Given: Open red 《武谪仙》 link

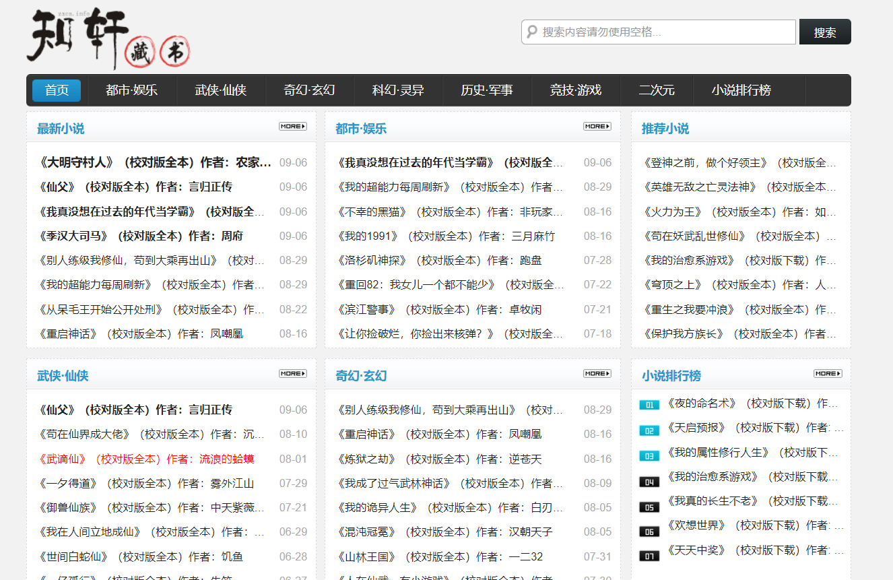Looking at the screenshot, I should (147, 459).
